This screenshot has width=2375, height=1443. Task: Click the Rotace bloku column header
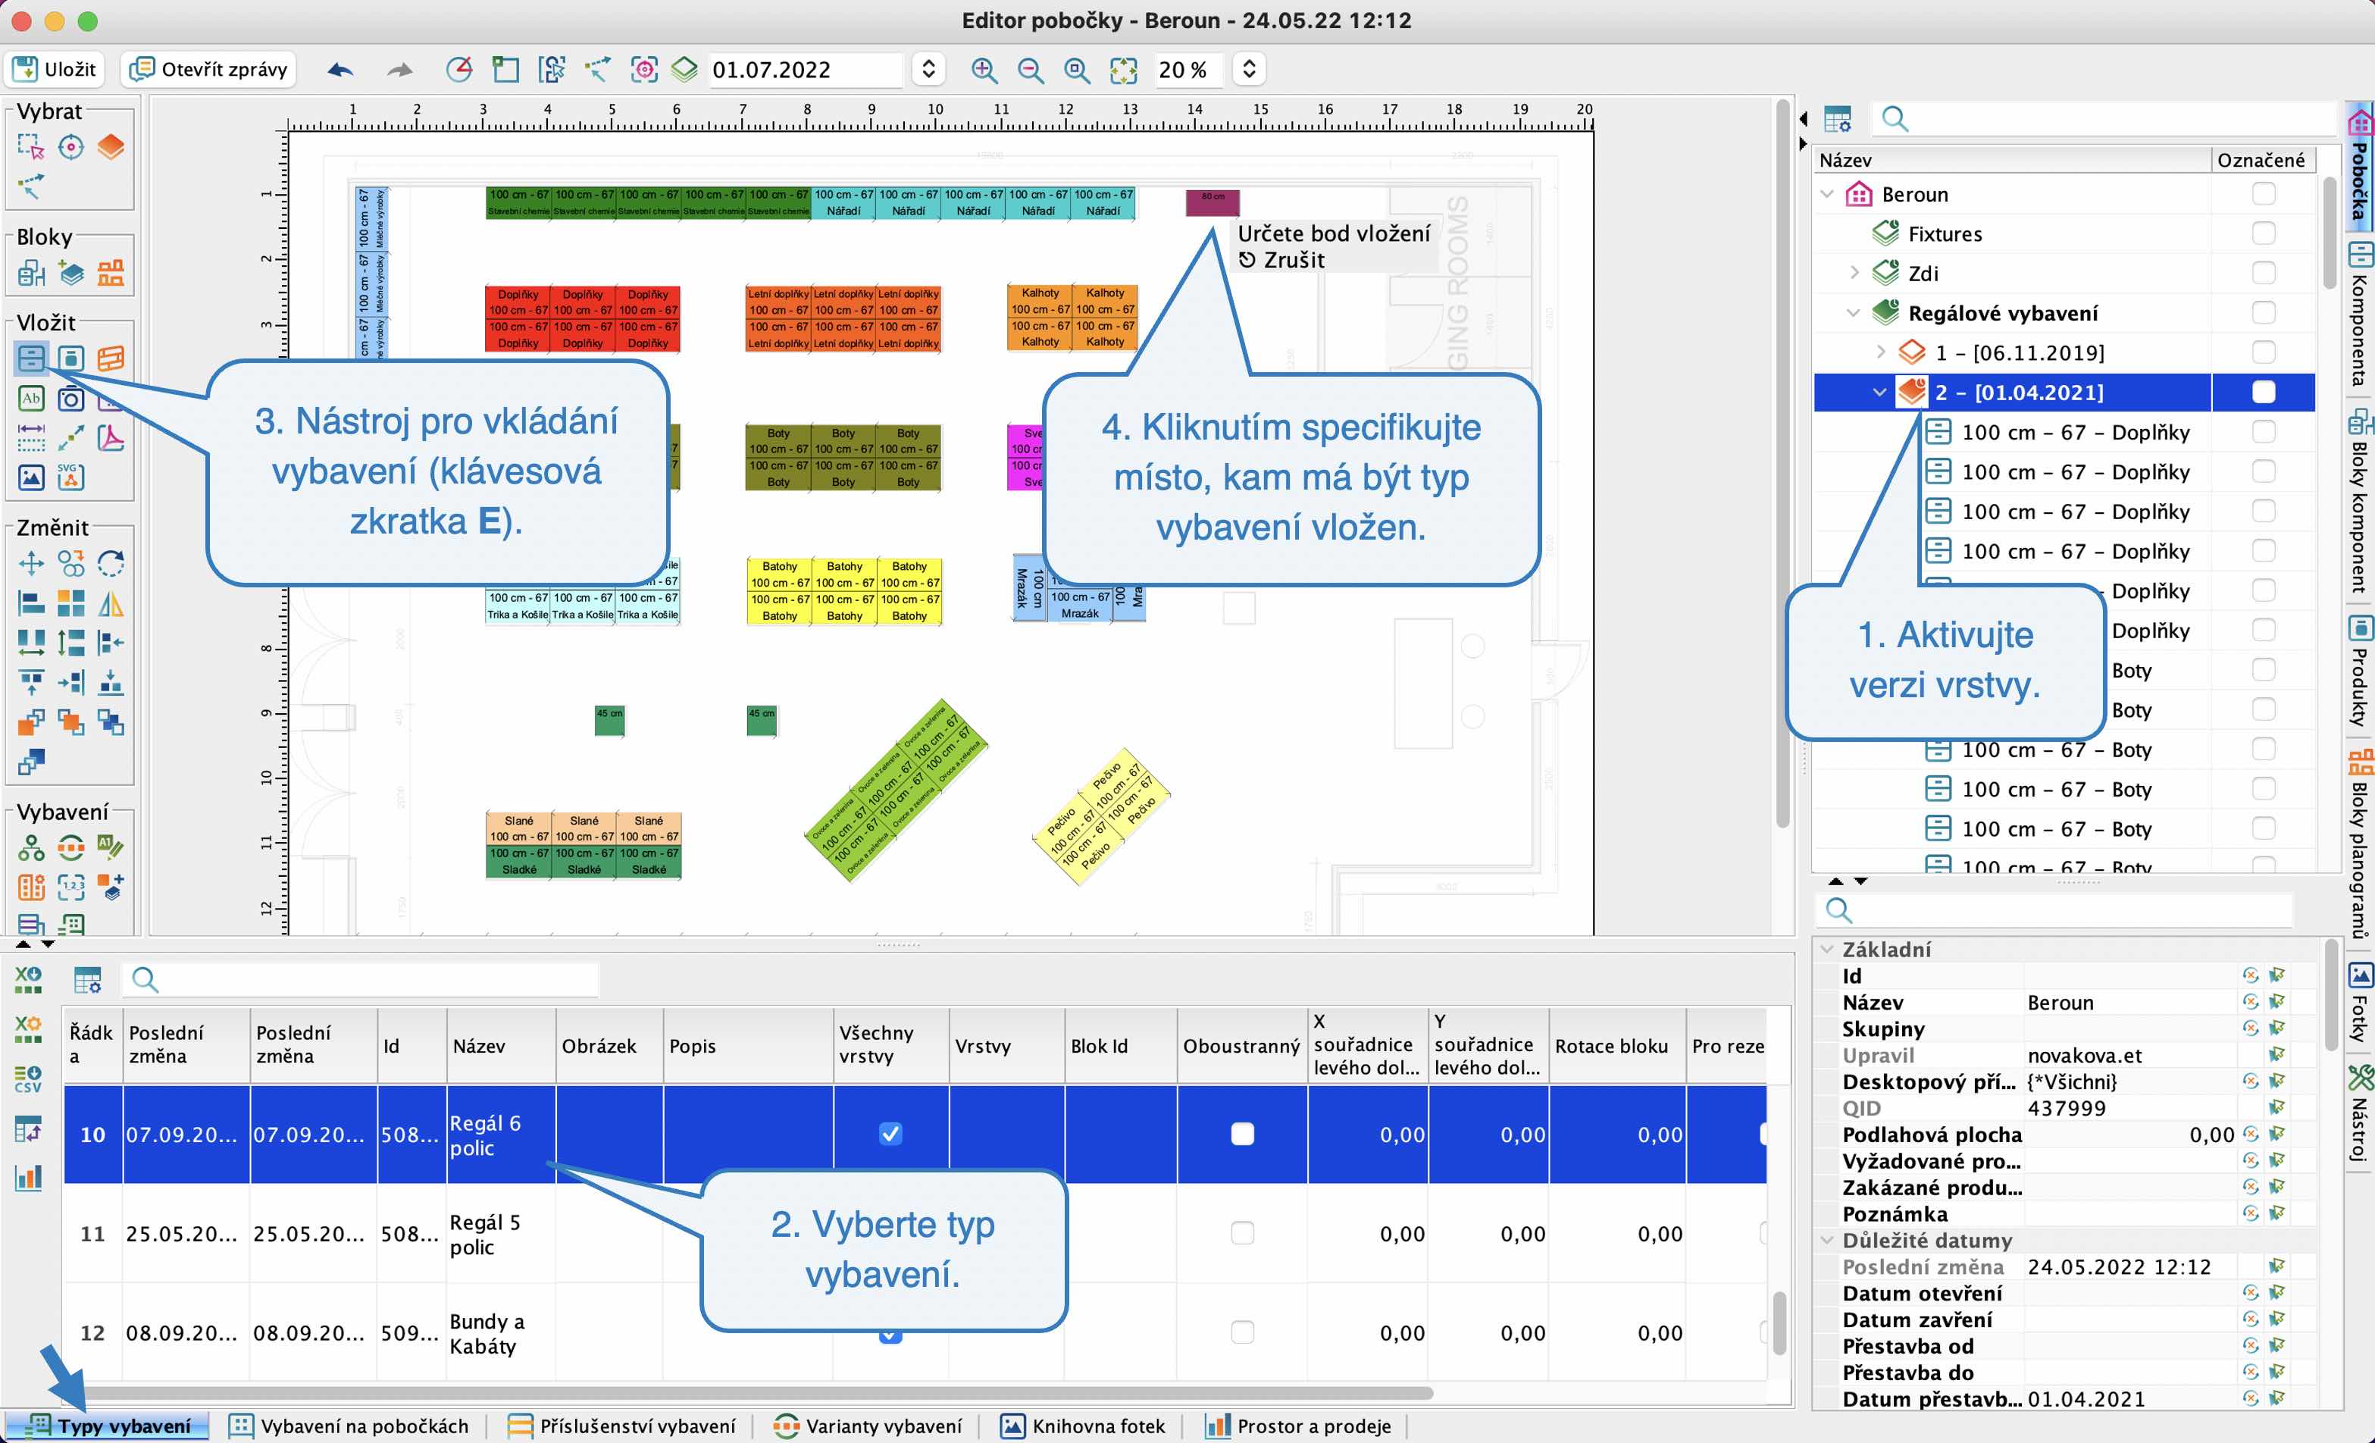pos(1617,1046)
